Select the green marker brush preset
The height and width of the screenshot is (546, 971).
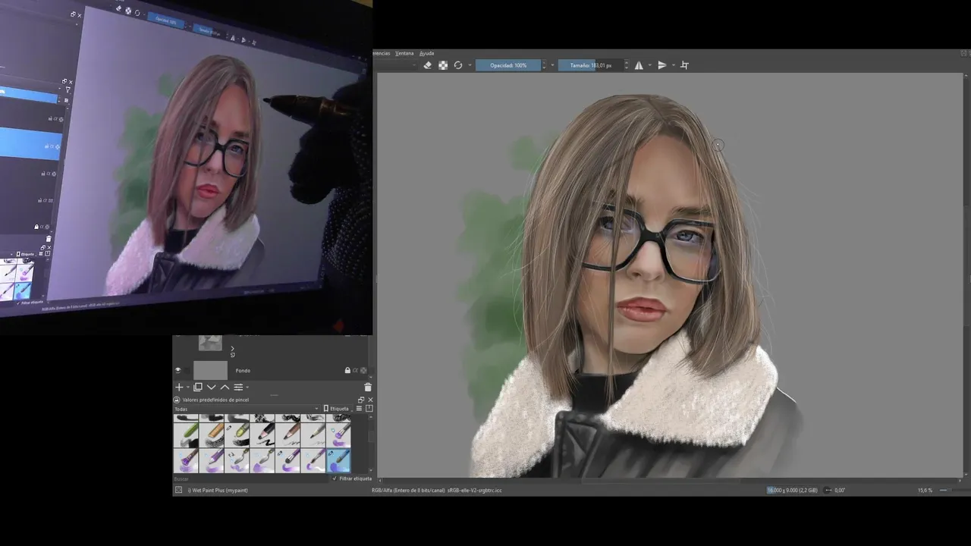point(186,435)
